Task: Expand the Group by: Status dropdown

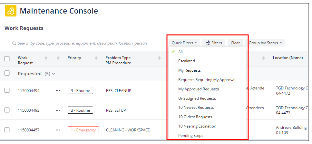Action: [265, 43]
